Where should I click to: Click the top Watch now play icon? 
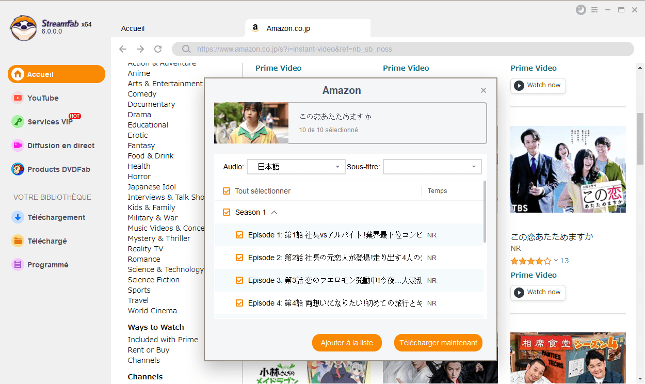[x=519, y=85]
